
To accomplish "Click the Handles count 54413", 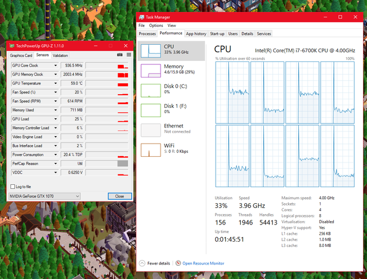I will click(x=268, y=222).
